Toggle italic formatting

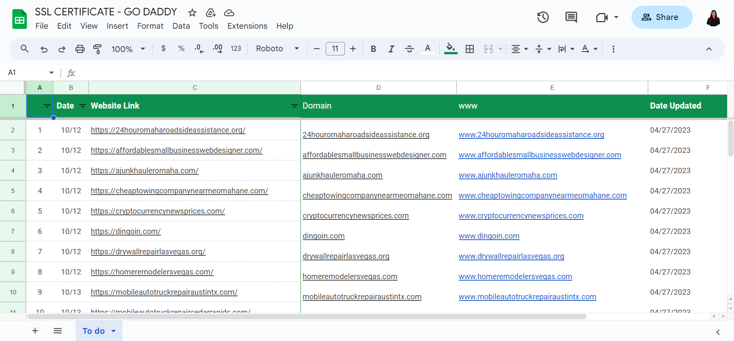point(391,49)
